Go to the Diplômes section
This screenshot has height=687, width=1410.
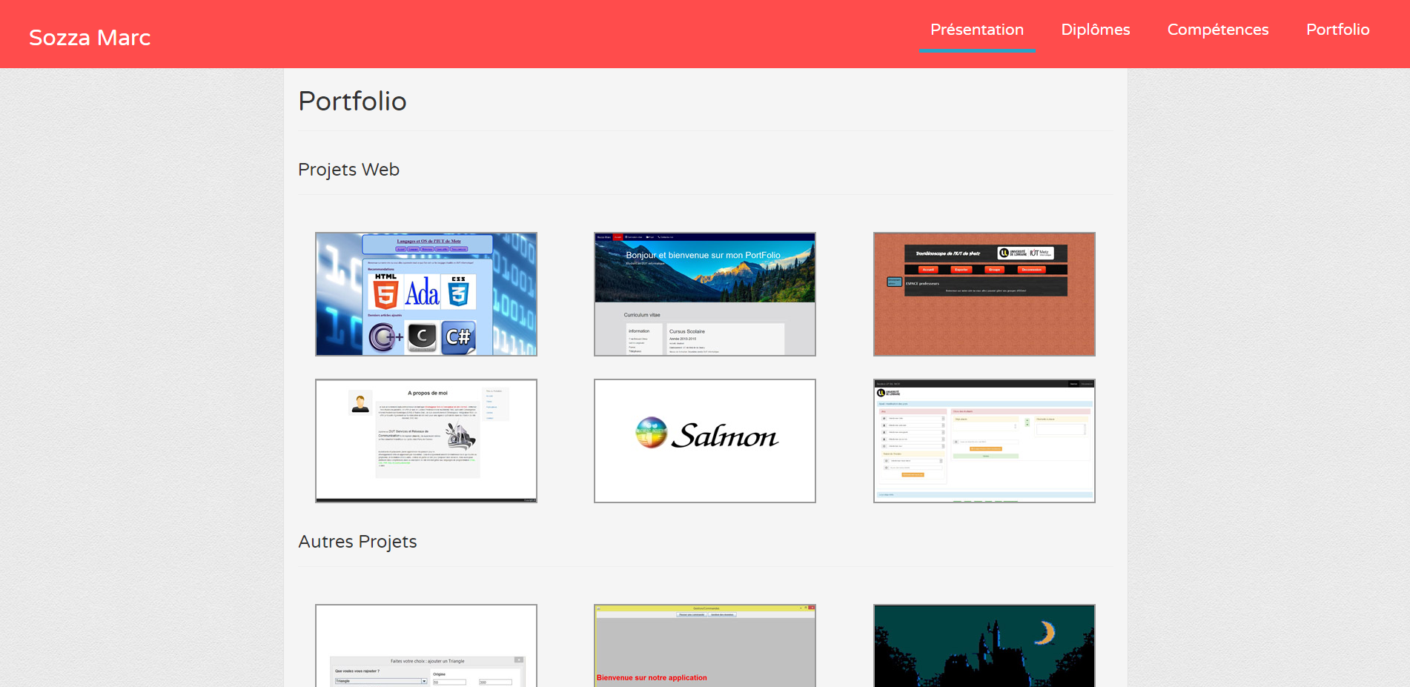click(1095, 30)
